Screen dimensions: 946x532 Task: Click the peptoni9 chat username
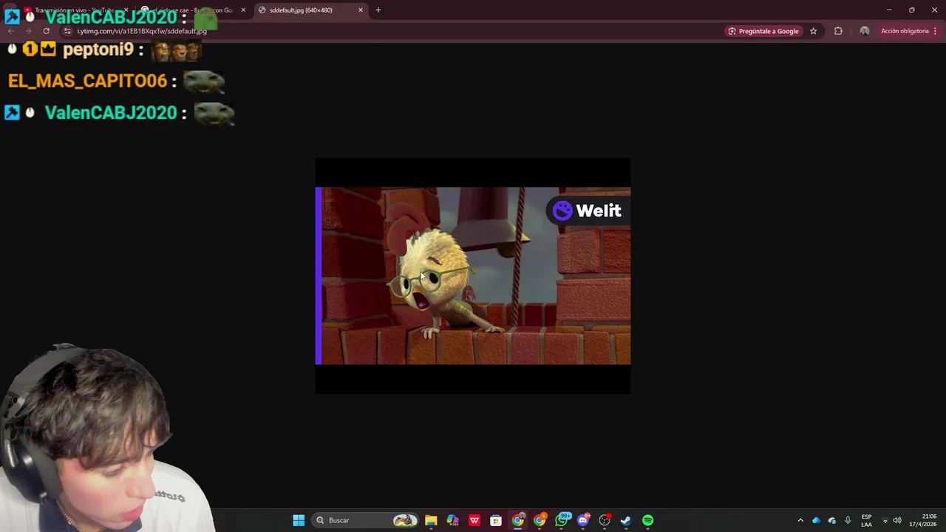coord(98,50)
